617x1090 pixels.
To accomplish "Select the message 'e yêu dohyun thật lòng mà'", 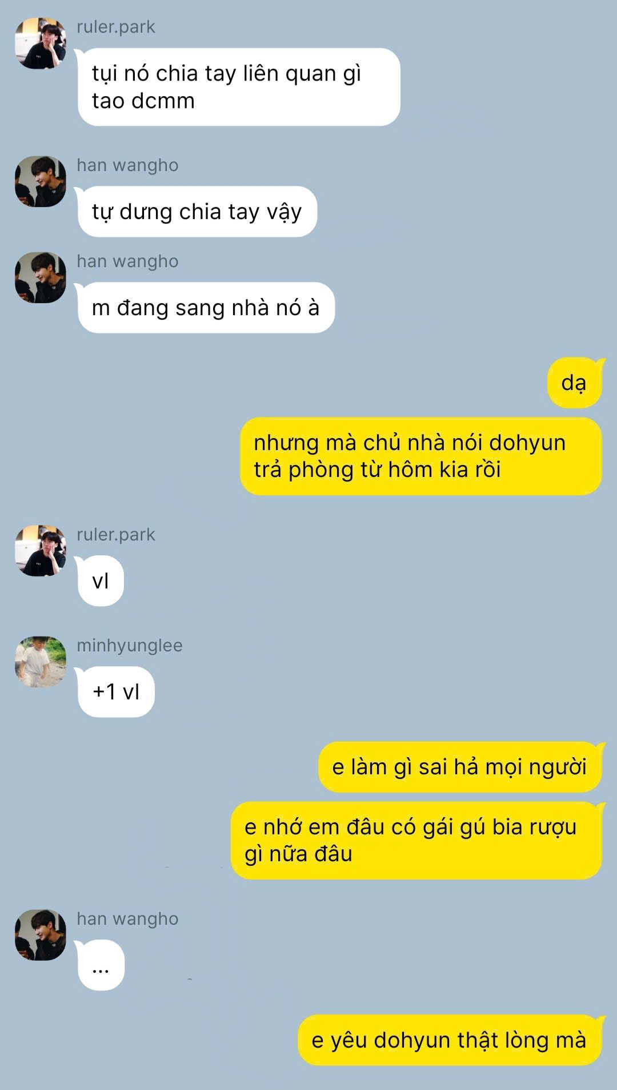I will [x=450, y=1040].
